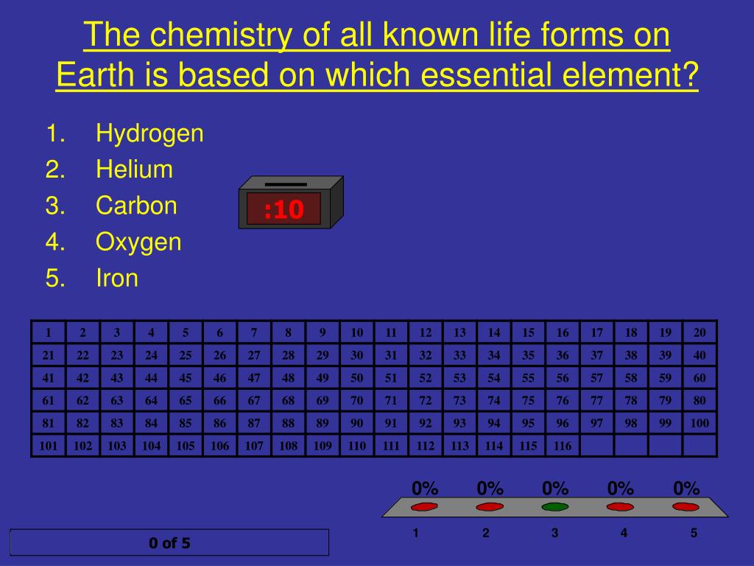Click participant grid cell 10
This screenshot has width=754, height=566.
(x=357, y=332)
